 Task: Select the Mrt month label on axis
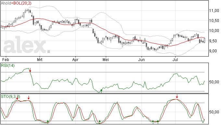(40, 59)
